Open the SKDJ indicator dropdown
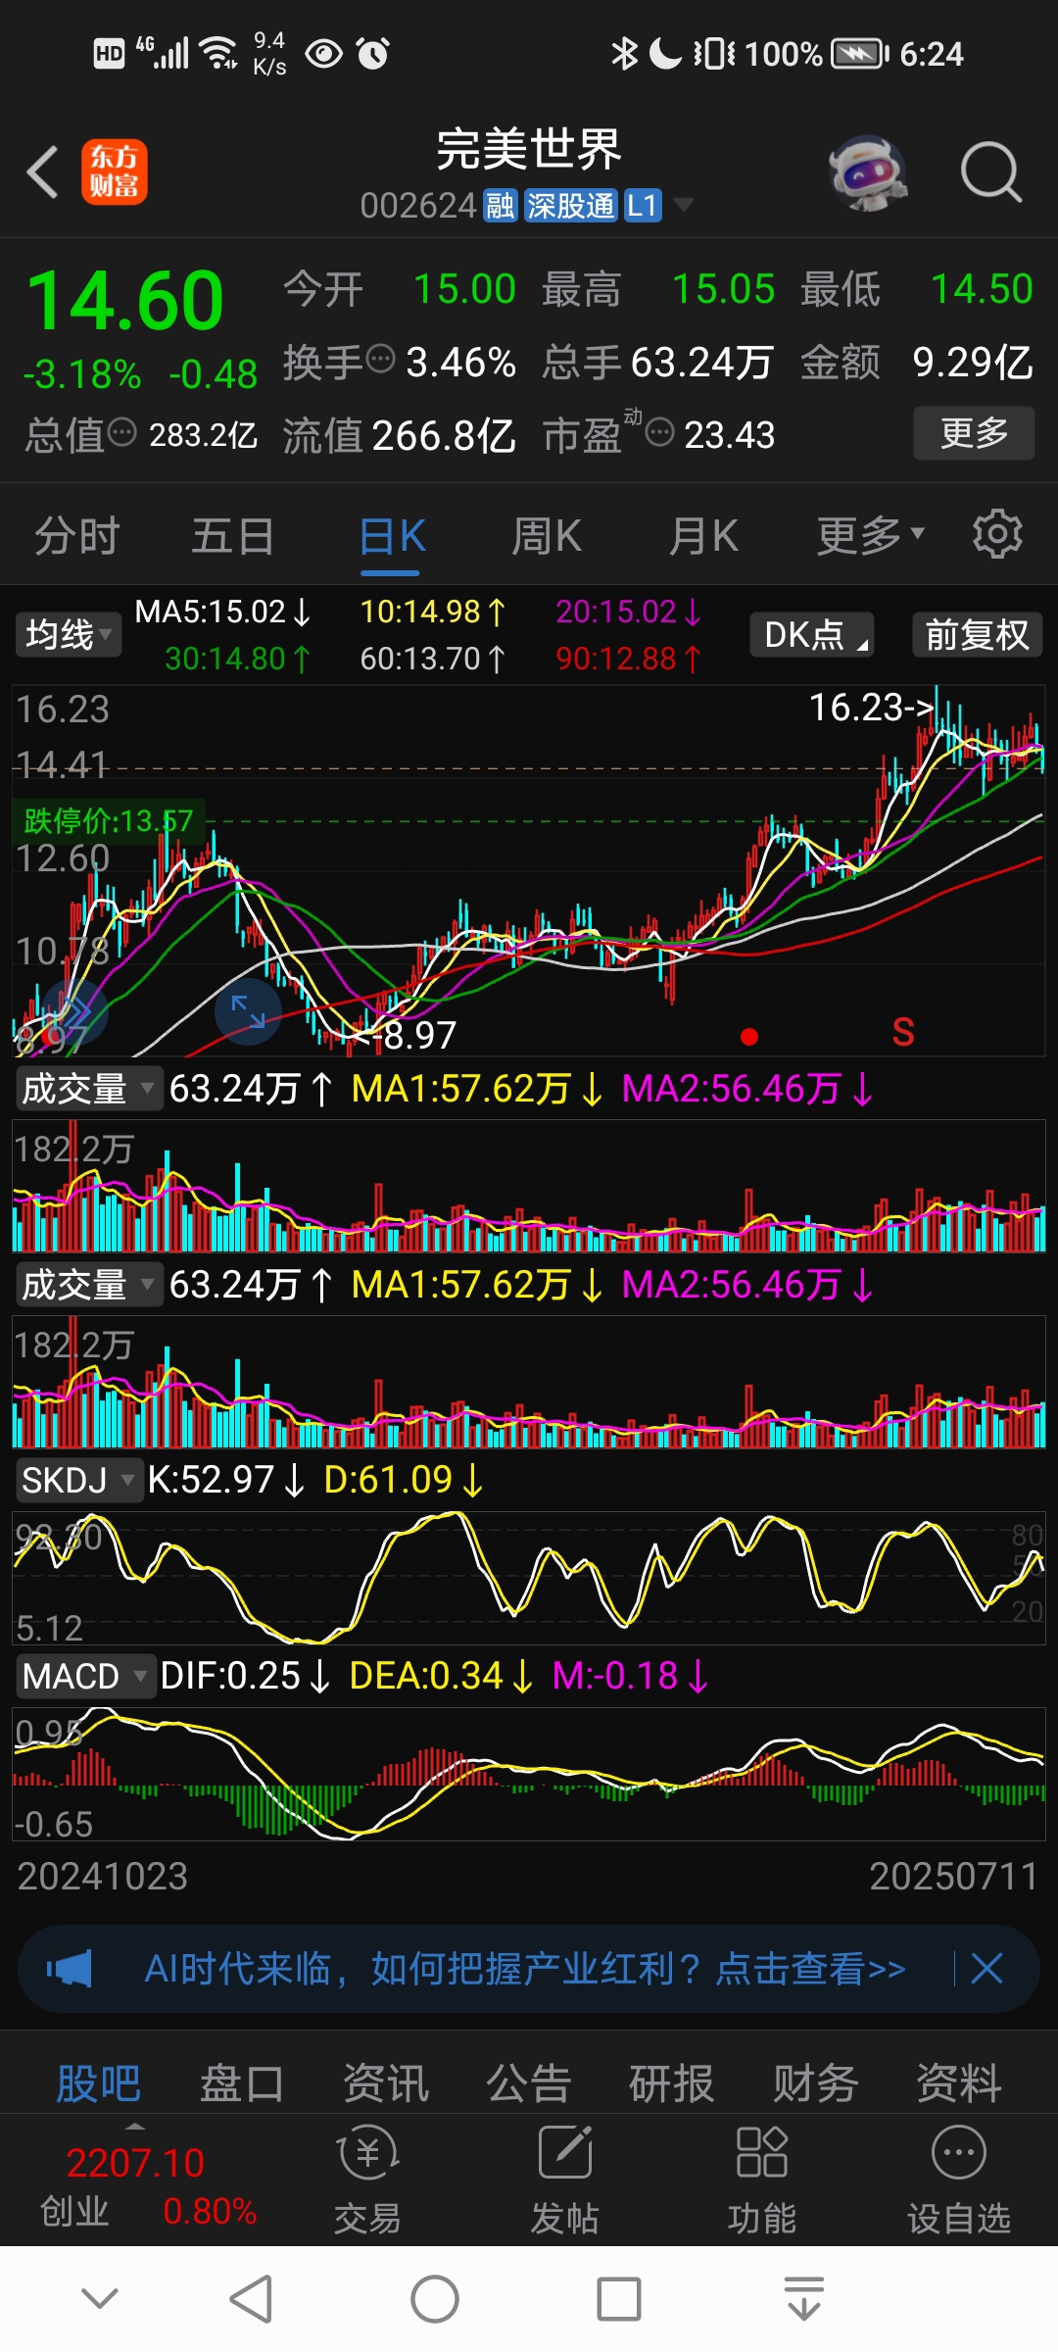Image resolution: width=1058 pixels, height=2352 pixels. click(78, 1480)
